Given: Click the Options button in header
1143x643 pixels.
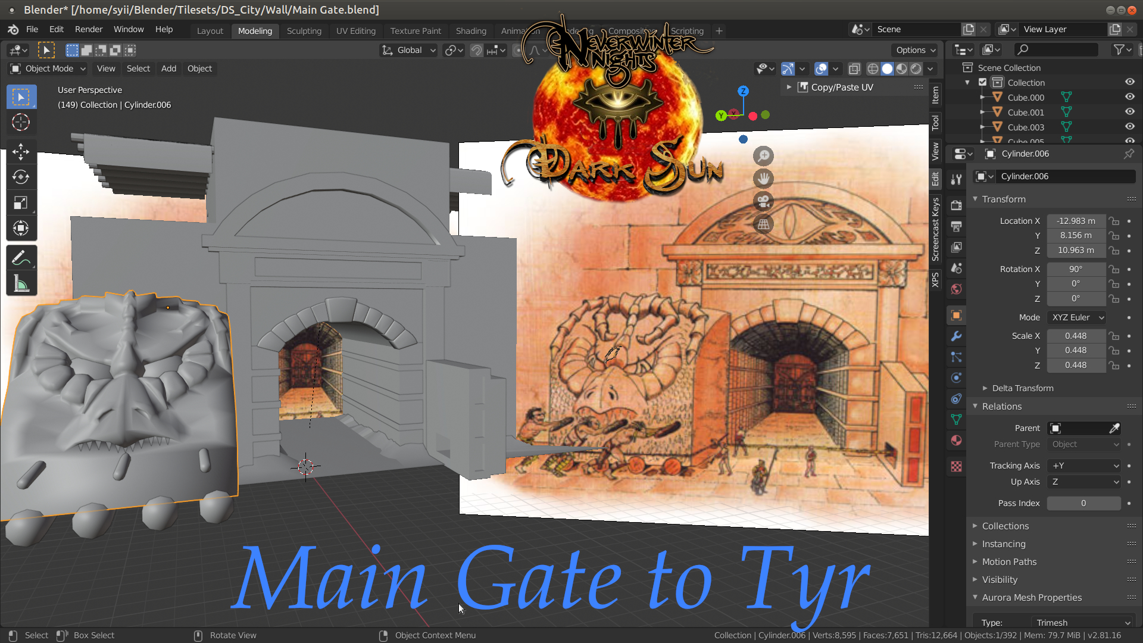Looking at the screenshot, I should (915, 50).
